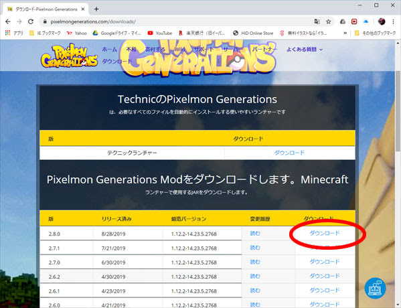The width and height of the screenshot is (401, 308).
Task: Open the アプリ apps grid shortcut
Action: tap(14, 33)
